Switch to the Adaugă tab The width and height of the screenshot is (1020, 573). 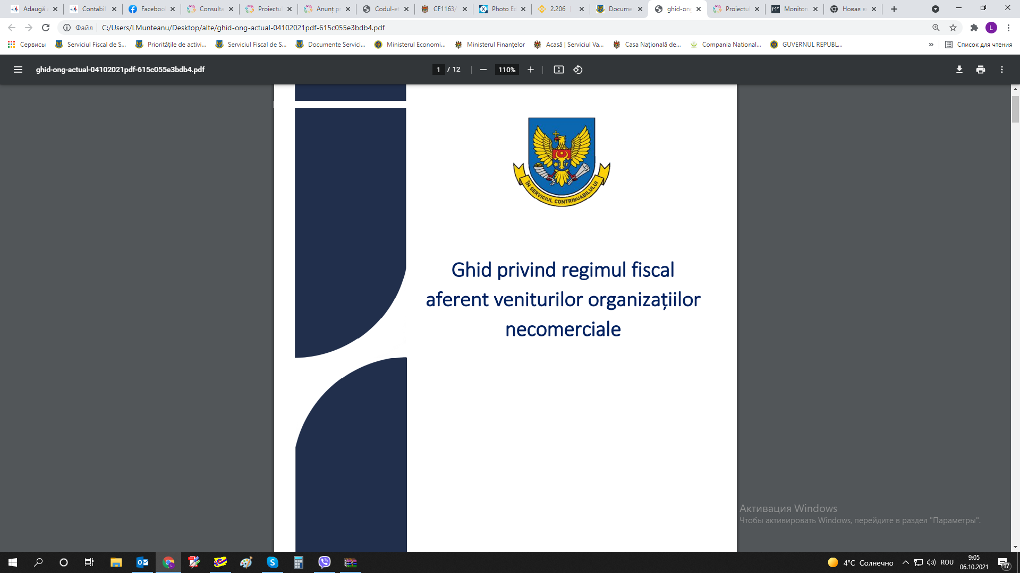coord(34,9)
